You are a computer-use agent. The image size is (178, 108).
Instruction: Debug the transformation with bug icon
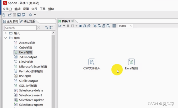point(85,26)
